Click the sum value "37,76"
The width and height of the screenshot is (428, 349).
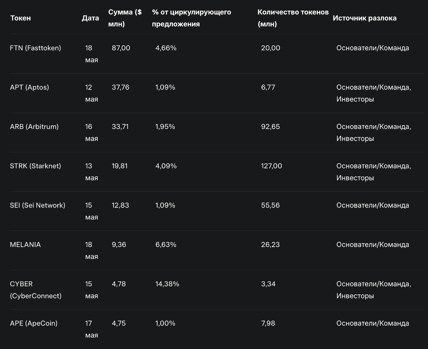tap(121, 87)
